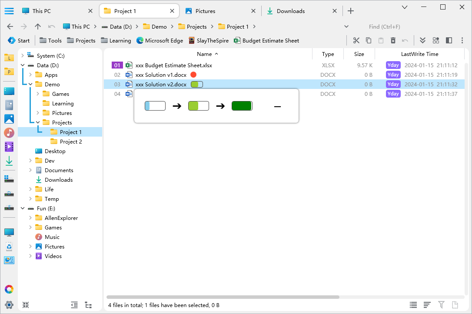The width and height of the screenshot is (472, 314).
Task: Click the sort icon in status bar
Action: 427,305
